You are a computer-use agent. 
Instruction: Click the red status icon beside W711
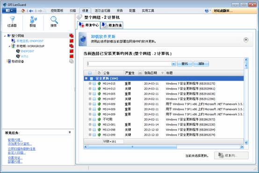(72, 56)
